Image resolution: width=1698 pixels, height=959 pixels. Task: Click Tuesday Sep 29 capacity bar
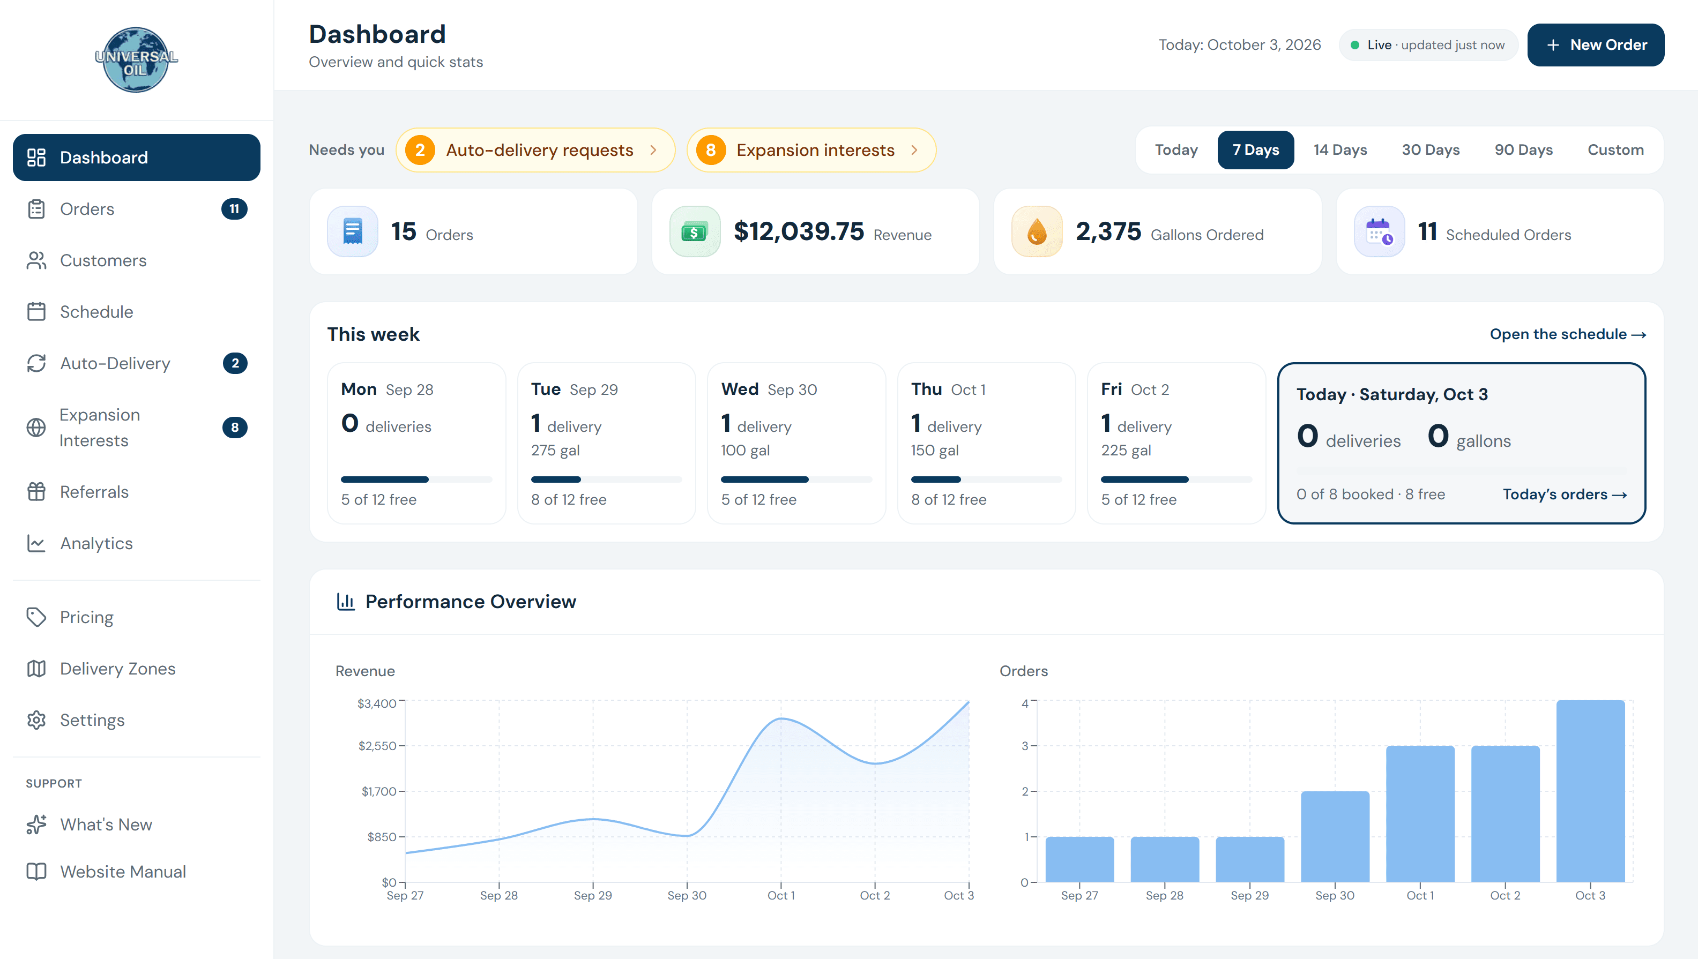[606, 479]
